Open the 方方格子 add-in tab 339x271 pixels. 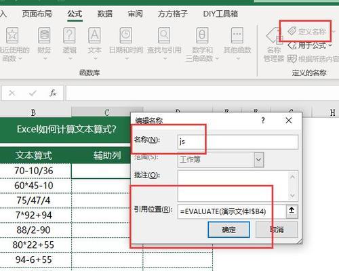click(x=173, y=14)
